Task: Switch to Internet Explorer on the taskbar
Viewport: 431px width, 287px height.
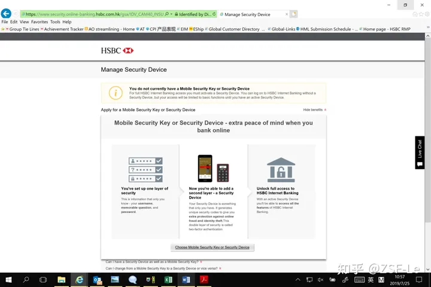Action: (x=80, y=280)
